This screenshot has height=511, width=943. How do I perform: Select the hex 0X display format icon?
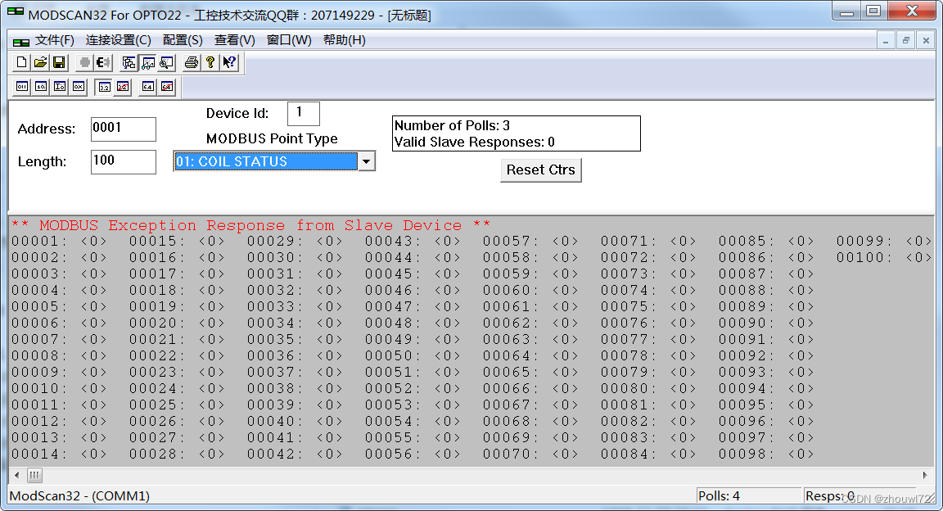[x=79, y=87]
